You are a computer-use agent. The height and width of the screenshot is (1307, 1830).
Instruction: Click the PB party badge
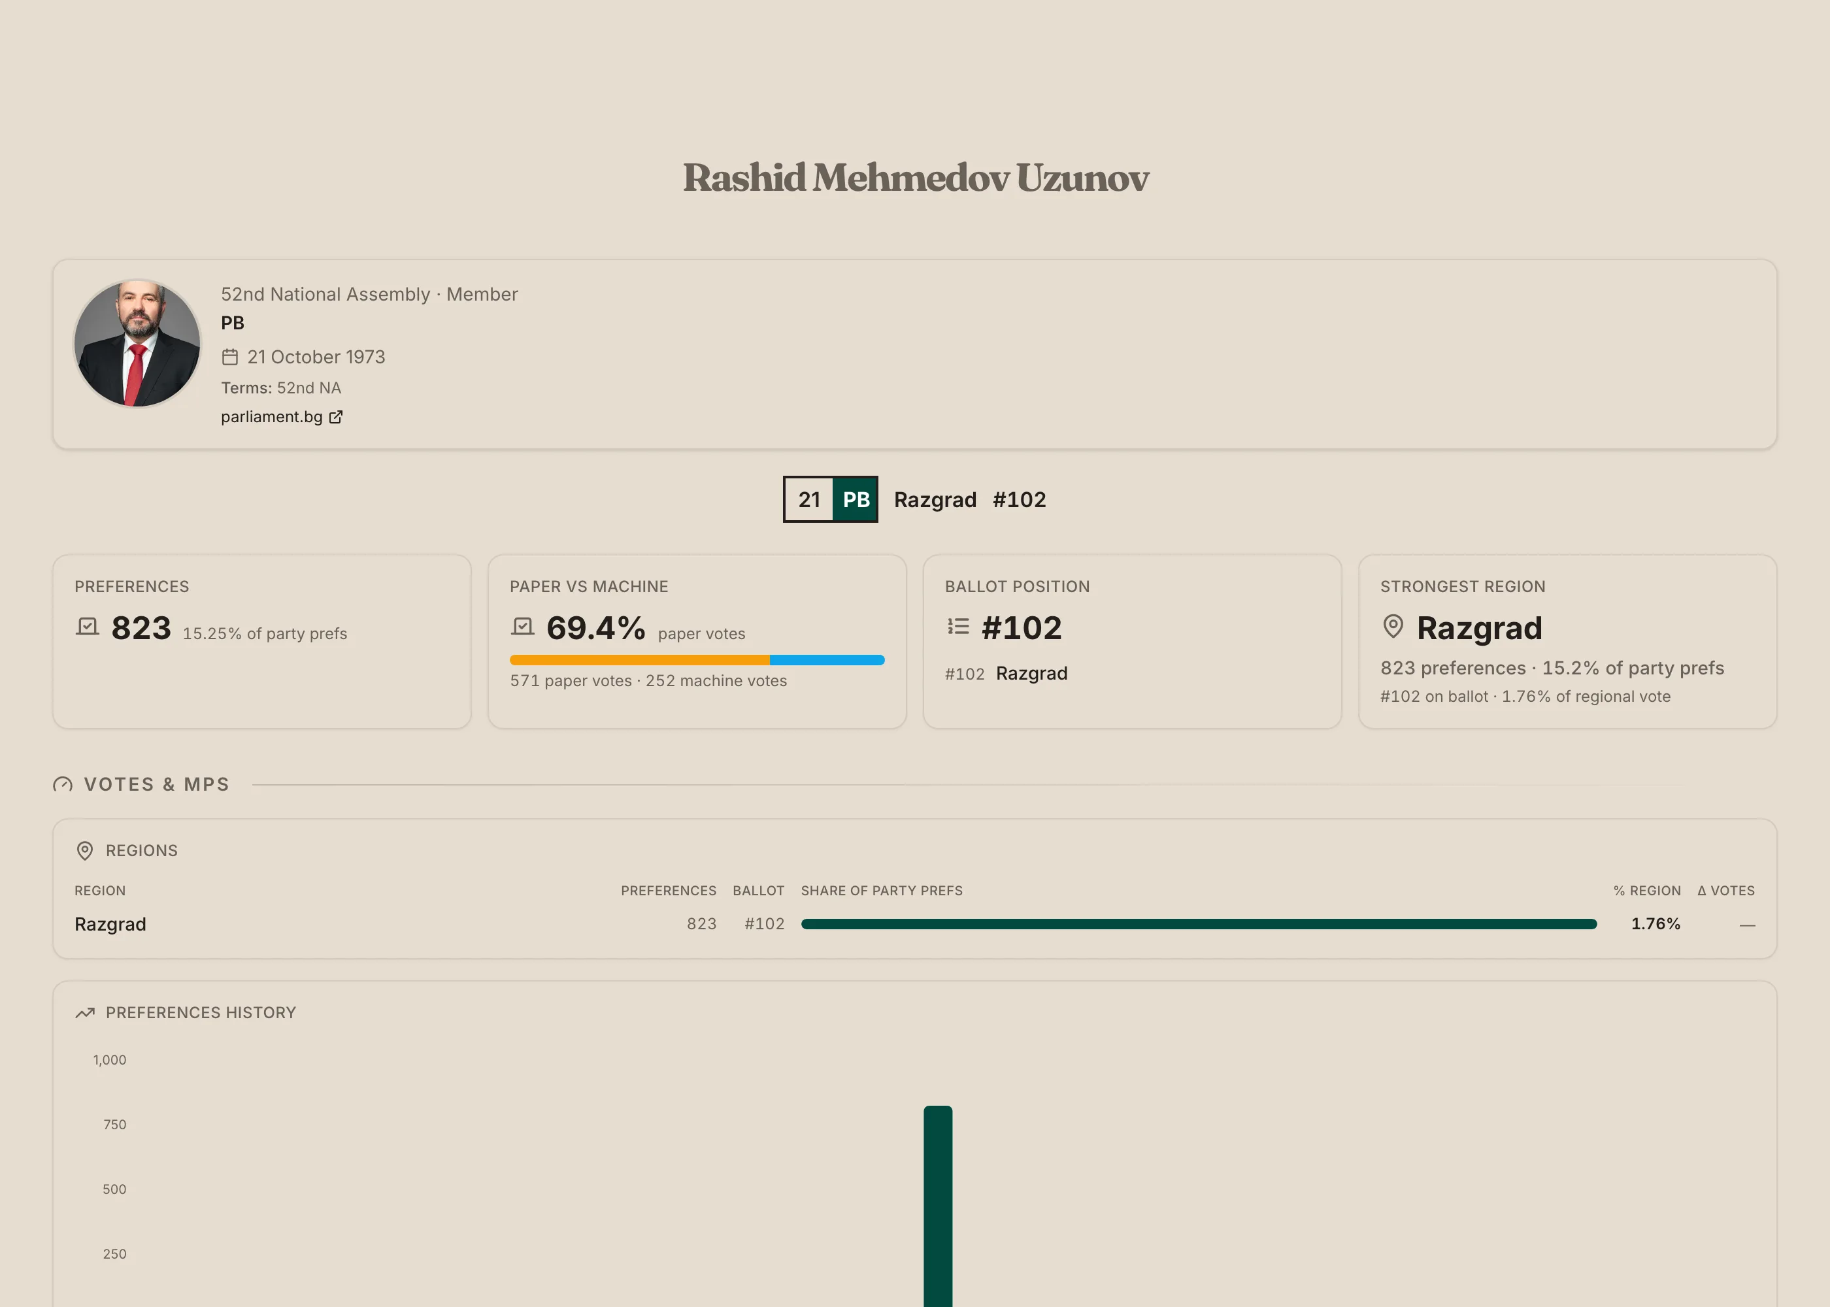click(856, 500)
